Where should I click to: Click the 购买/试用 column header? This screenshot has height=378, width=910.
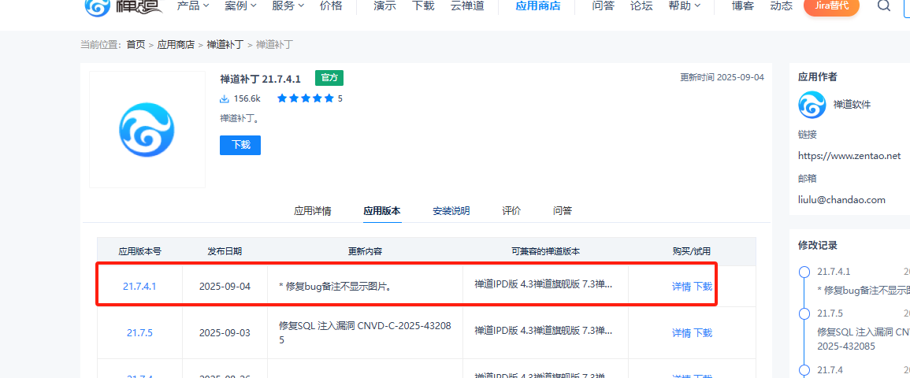point(692,252)
